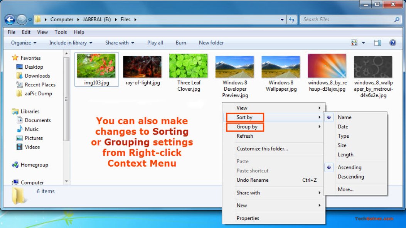406x228 pixels.
Task: Click the New folder button
Action: coord(211,42)
